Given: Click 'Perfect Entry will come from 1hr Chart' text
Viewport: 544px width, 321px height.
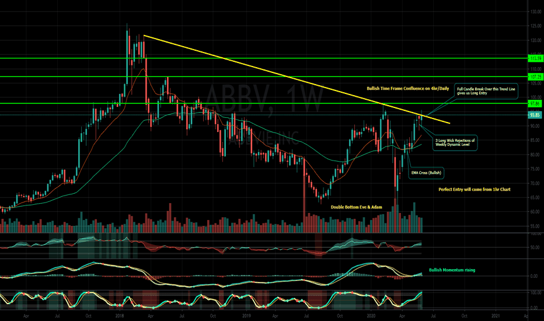Looking at the screenshot, I should point(475,190).
